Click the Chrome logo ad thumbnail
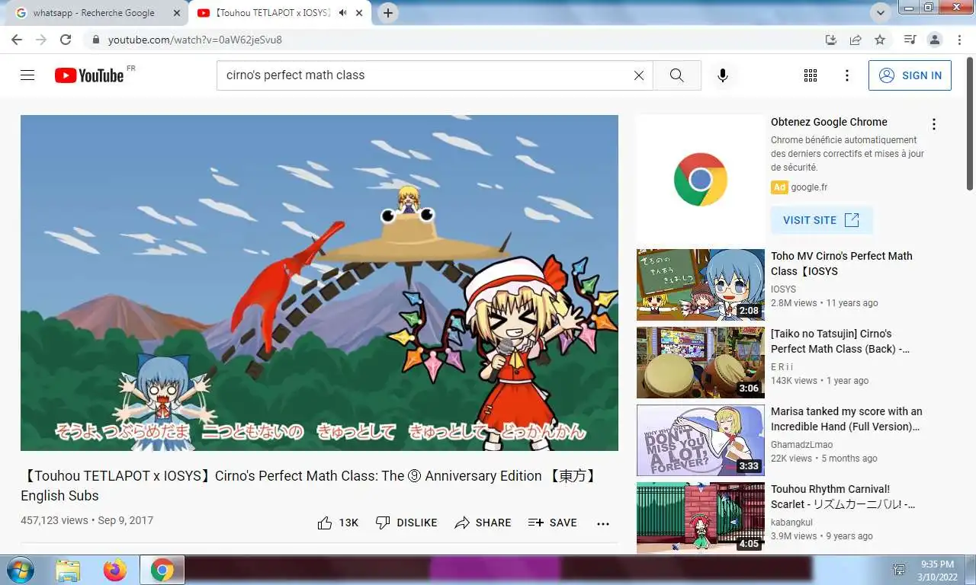This screenshot has height=585, width=976. pyautogui.click(x=700, y=179)
